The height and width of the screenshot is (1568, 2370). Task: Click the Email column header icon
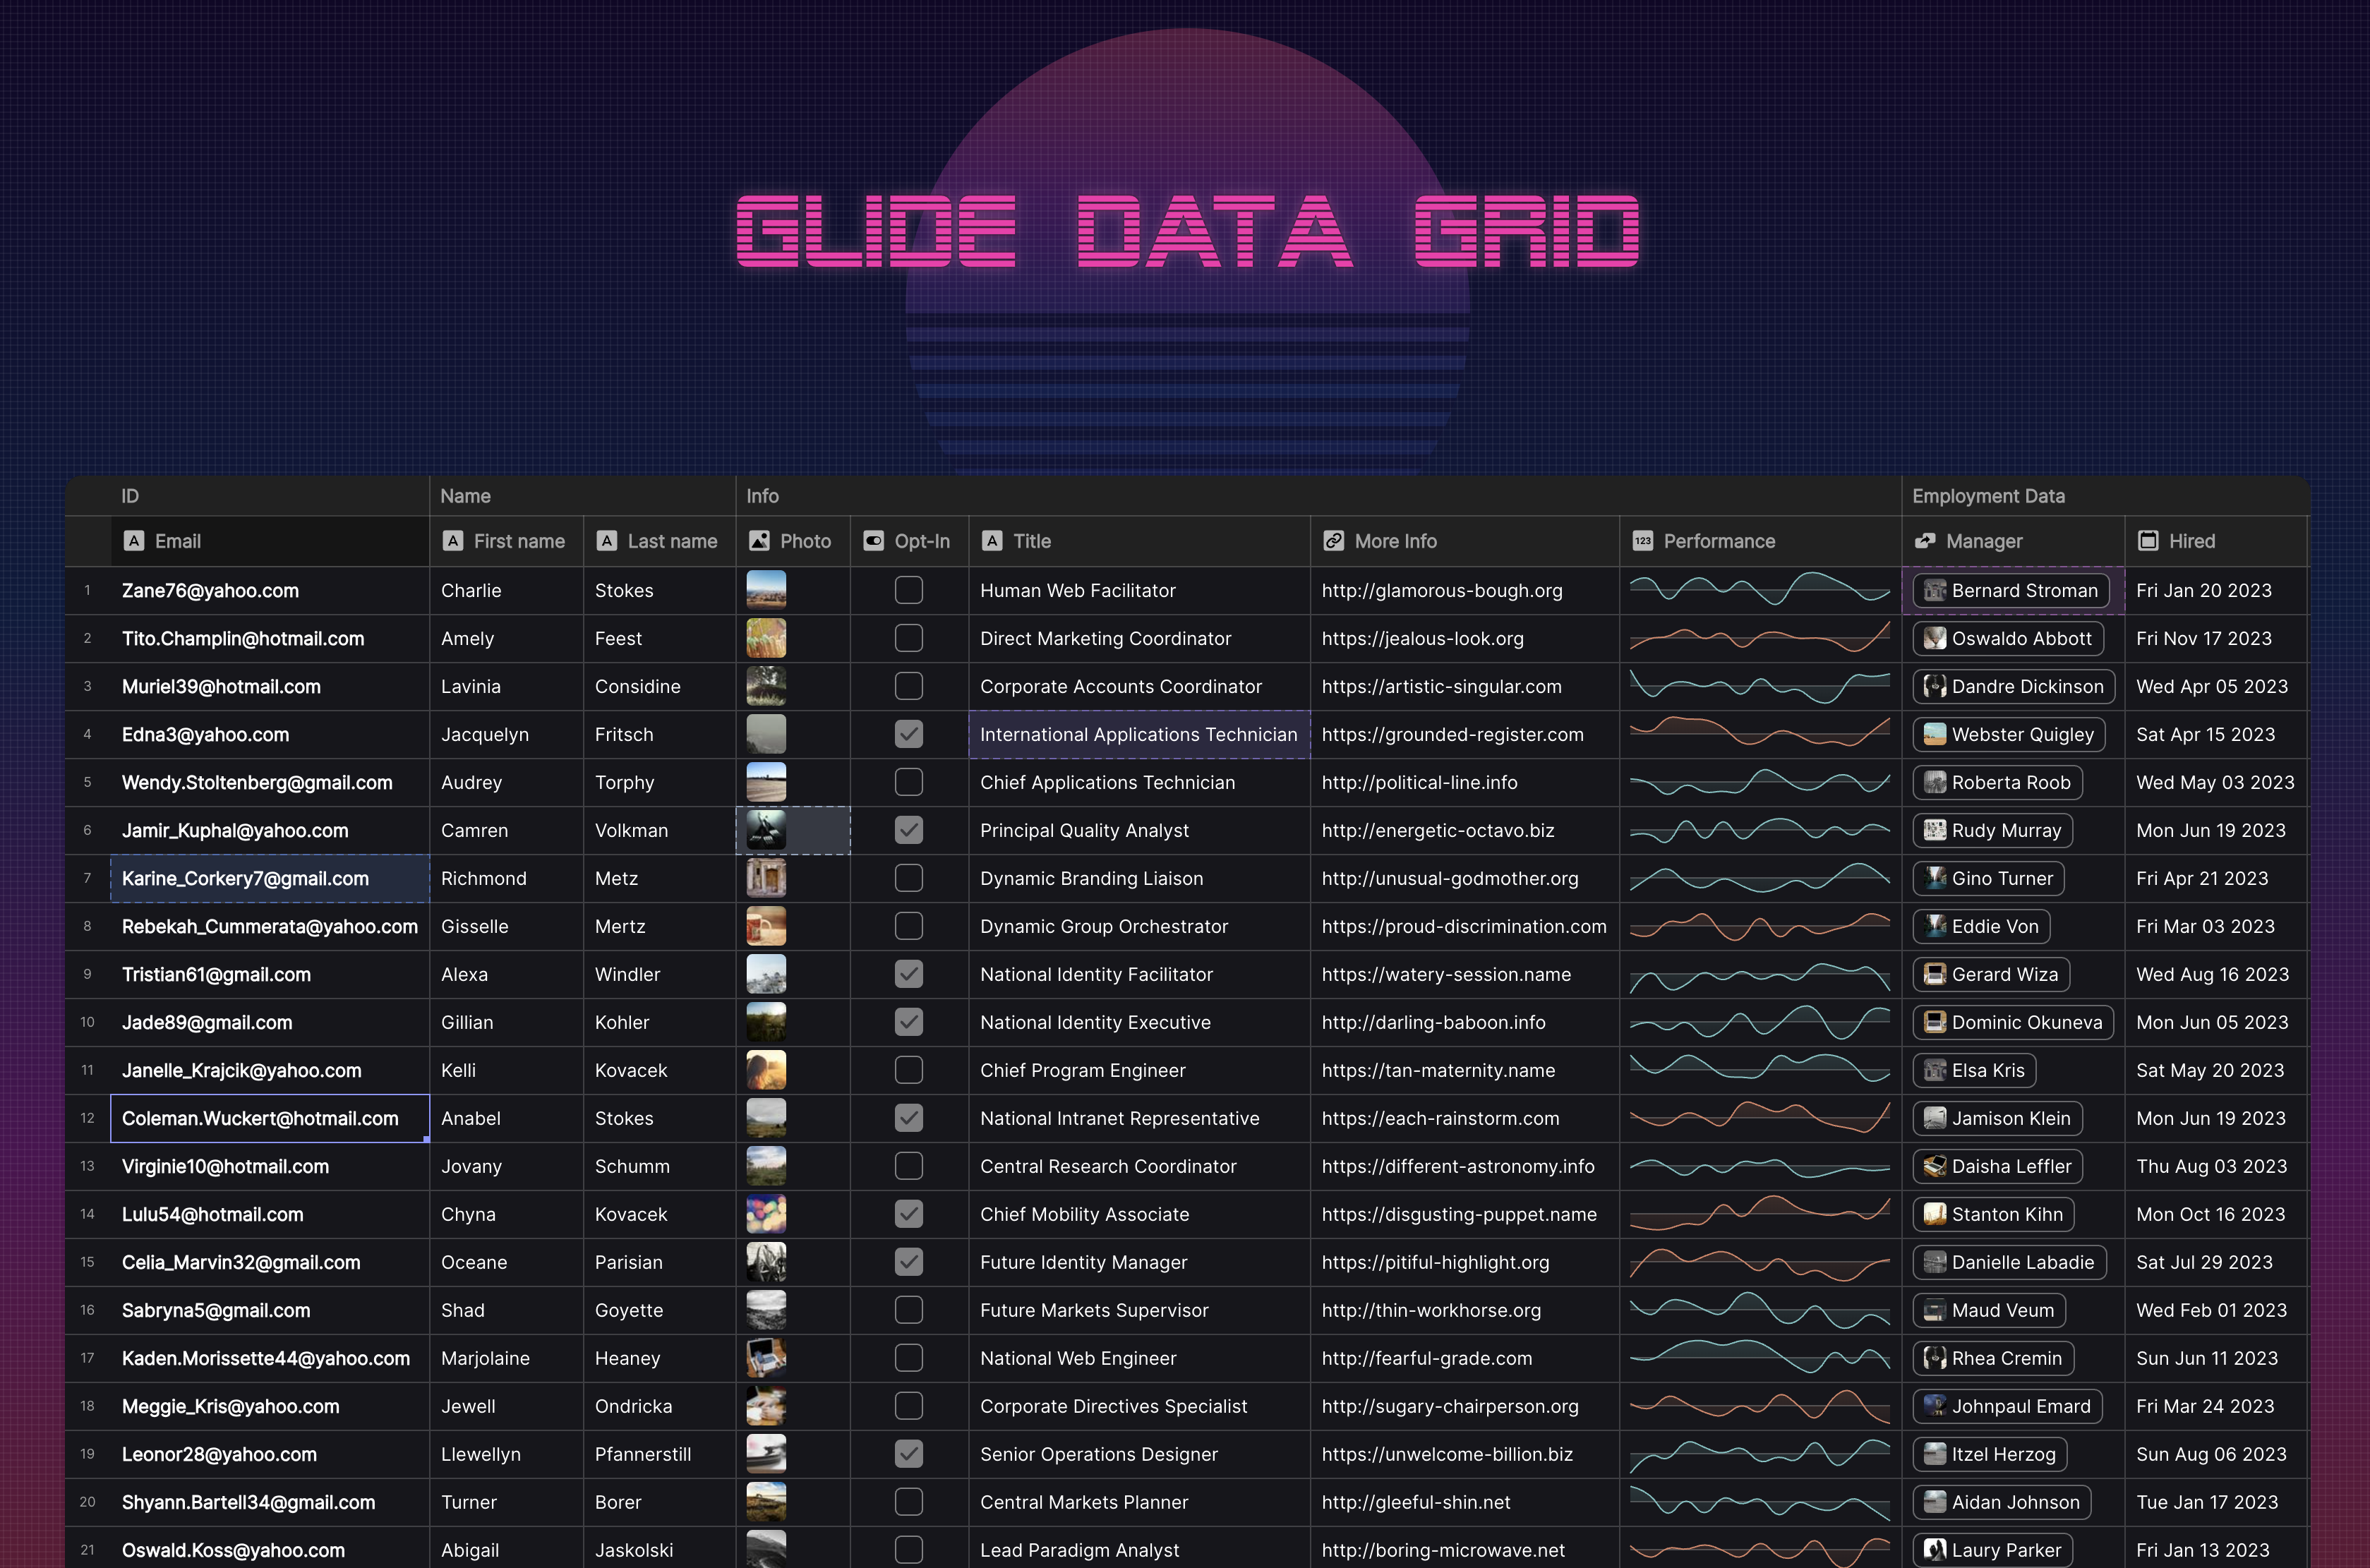tap(131, 541)
